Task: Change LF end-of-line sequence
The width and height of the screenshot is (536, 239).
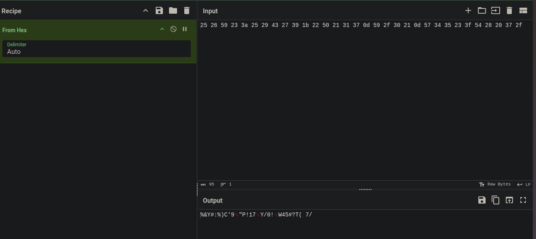Action: pyautogui.click(x=524, y=184)
